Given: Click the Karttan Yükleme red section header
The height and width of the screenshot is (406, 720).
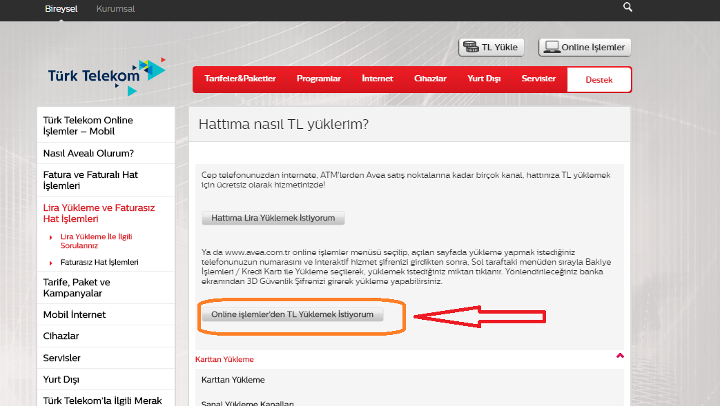Looking at the screenshot, I should click(x=224, y=359).
